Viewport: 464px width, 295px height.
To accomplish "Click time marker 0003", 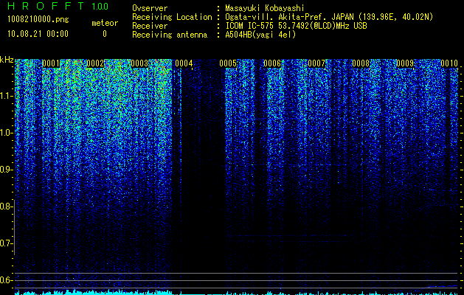I will coord(139,63).
